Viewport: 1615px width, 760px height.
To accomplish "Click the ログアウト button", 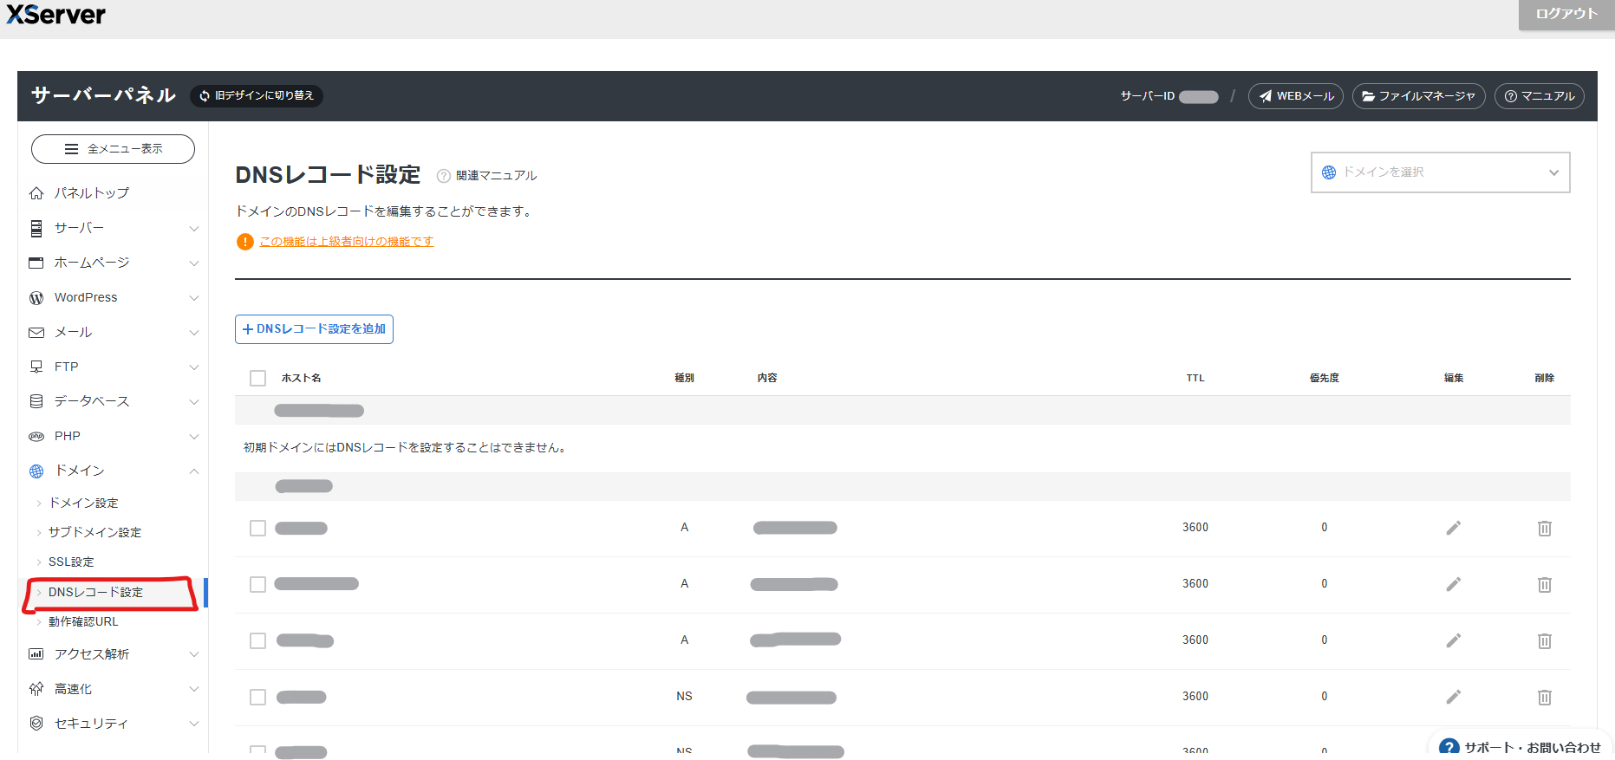I will 1566,14.
